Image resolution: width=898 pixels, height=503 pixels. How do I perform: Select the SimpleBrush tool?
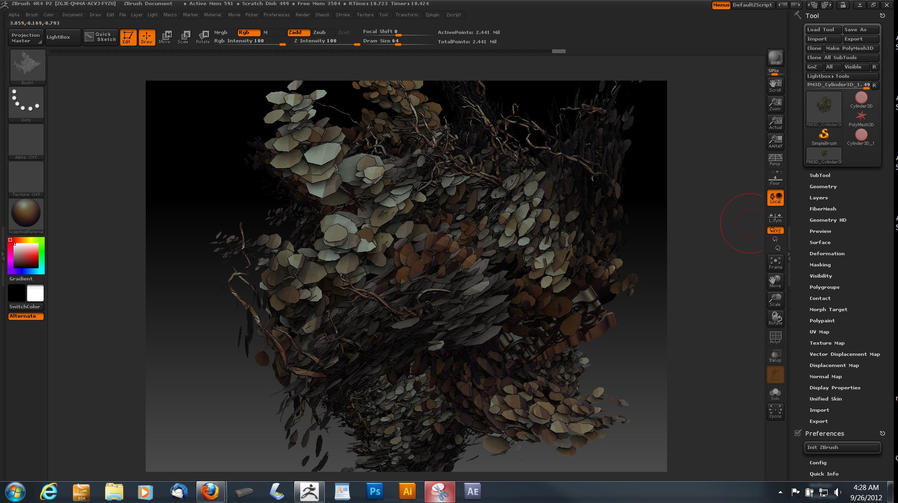824,137
